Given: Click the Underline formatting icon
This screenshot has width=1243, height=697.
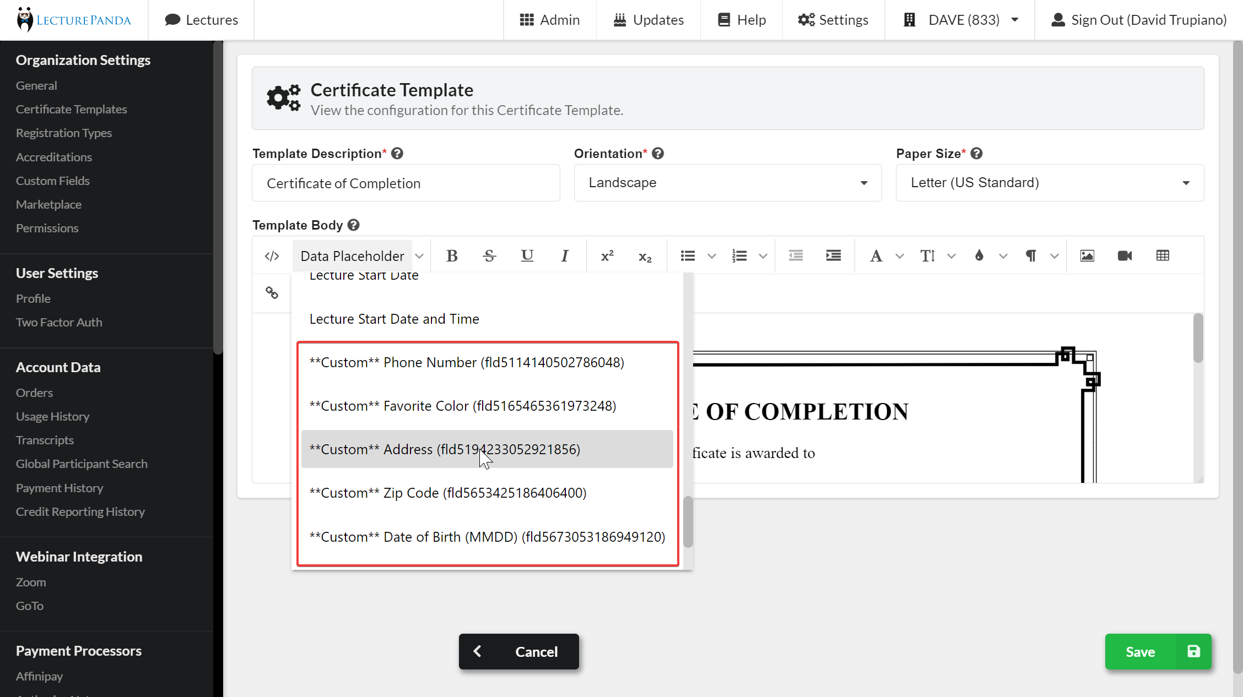Looking at the screenshot, I should coord(527,256).
